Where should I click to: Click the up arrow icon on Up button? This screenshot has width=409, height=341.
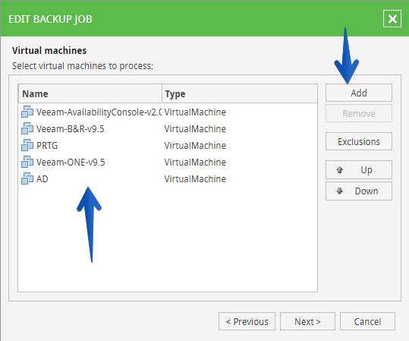(339, 170)
